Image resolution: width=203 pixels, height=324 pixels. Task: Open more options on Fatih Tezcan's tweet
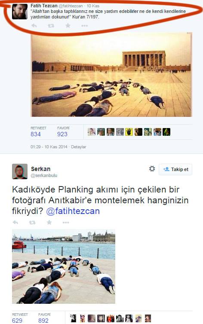85,26
